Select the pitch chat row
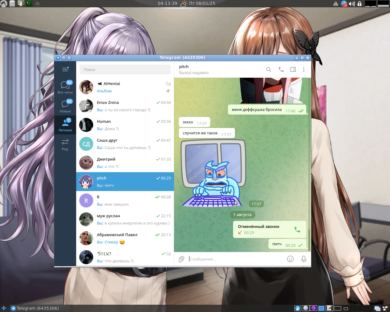The image size is (390, 312). coord(125,182)
